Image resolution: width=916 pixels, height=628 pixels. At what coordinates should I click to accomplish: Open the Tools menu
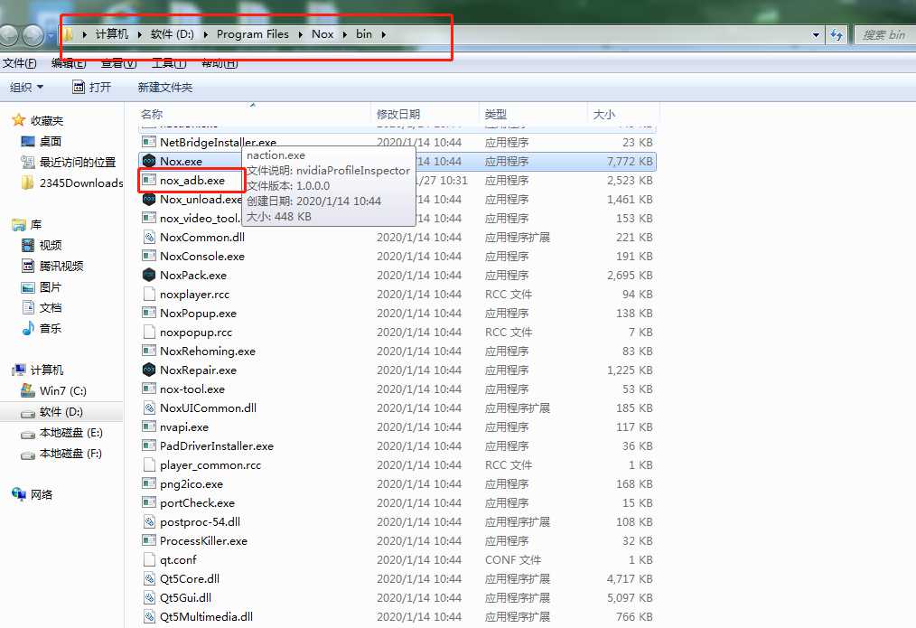169,62
